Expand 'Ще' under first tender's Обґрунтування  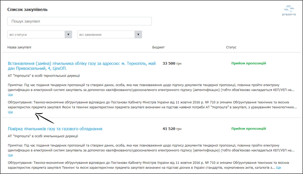(x=10, y=112)
